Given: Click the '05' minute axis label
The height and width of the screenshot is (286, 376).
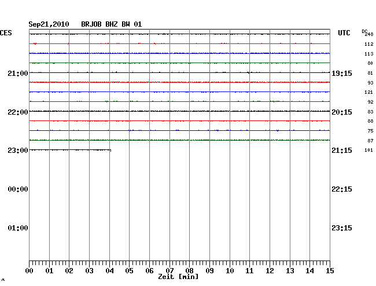Looking at the screenshot, I should click(129, 271).
